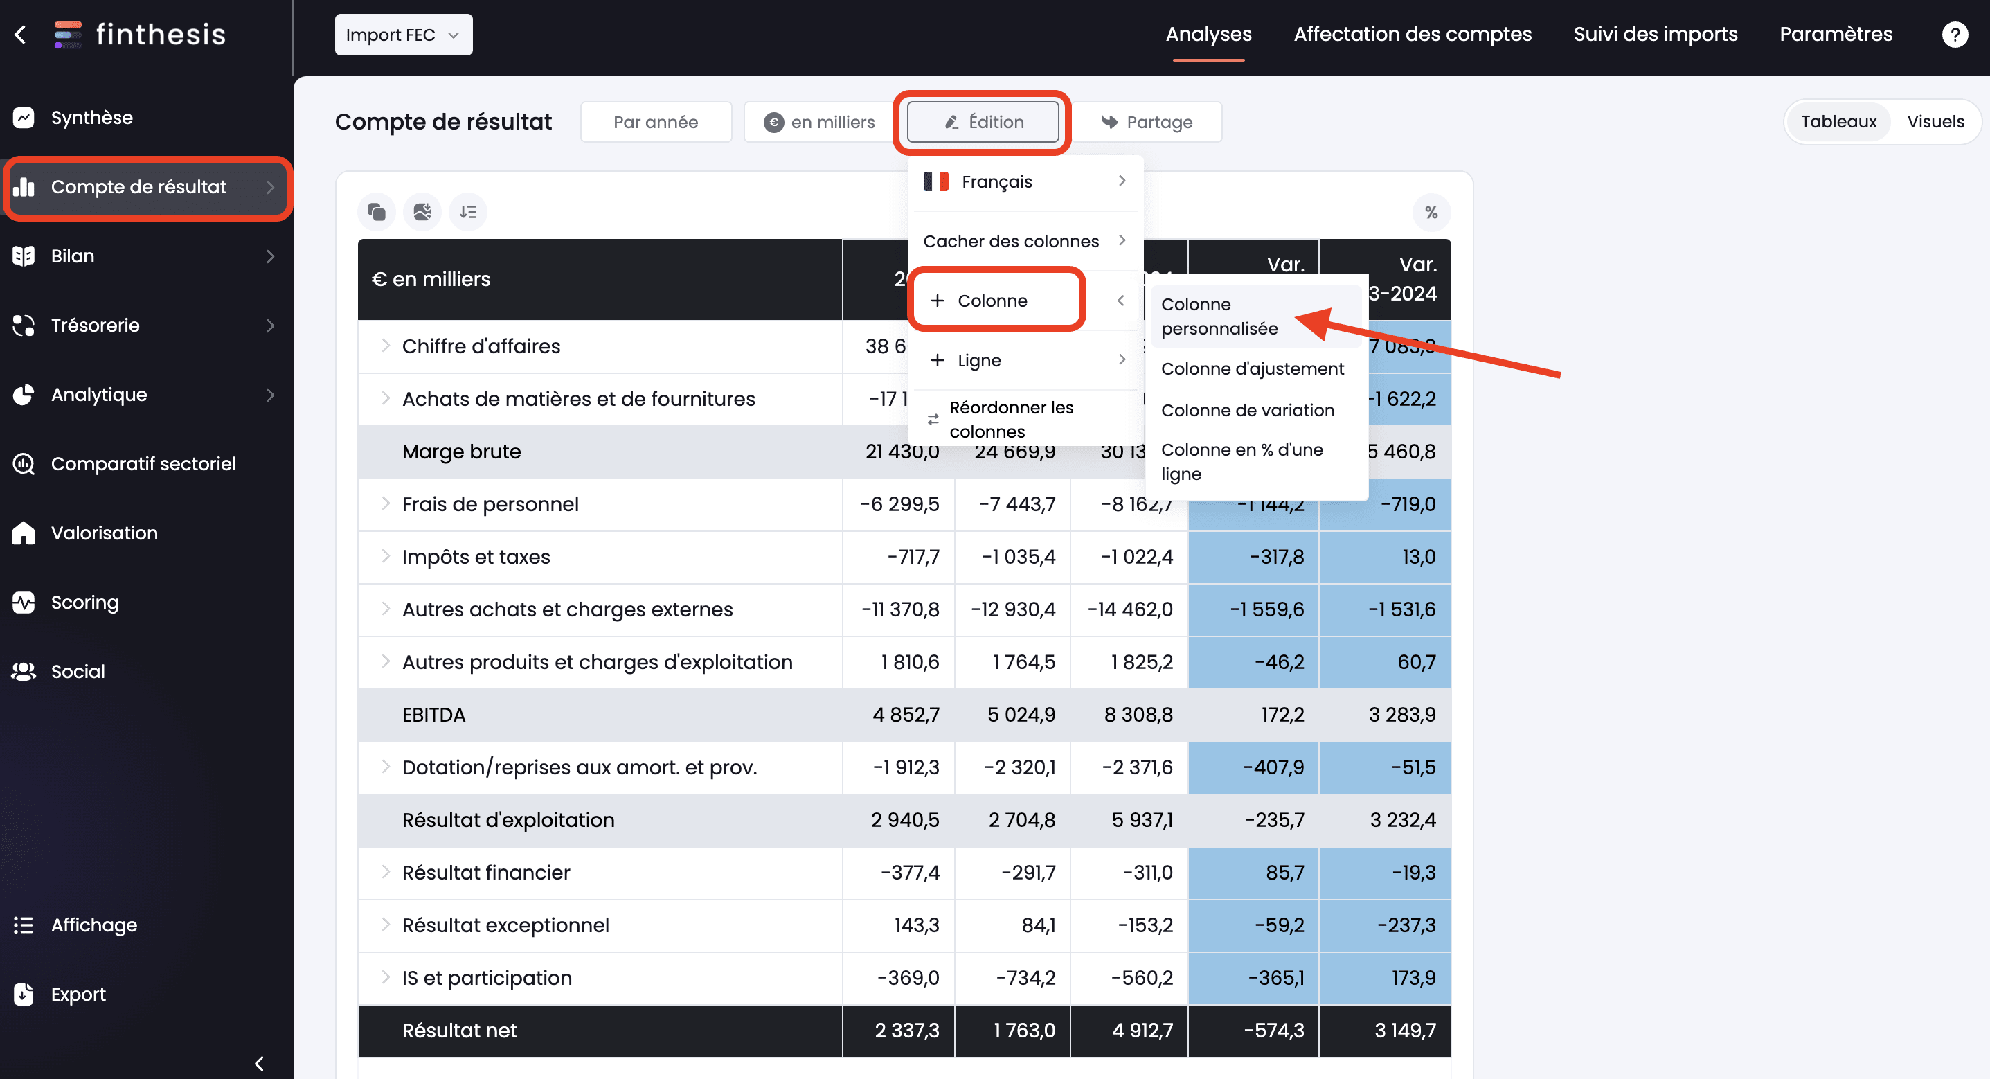Viewport: 1990px width, 1079px height.
Task: Collapse the sidebar with bottom chevron
Action: (x=260, y=1064)
